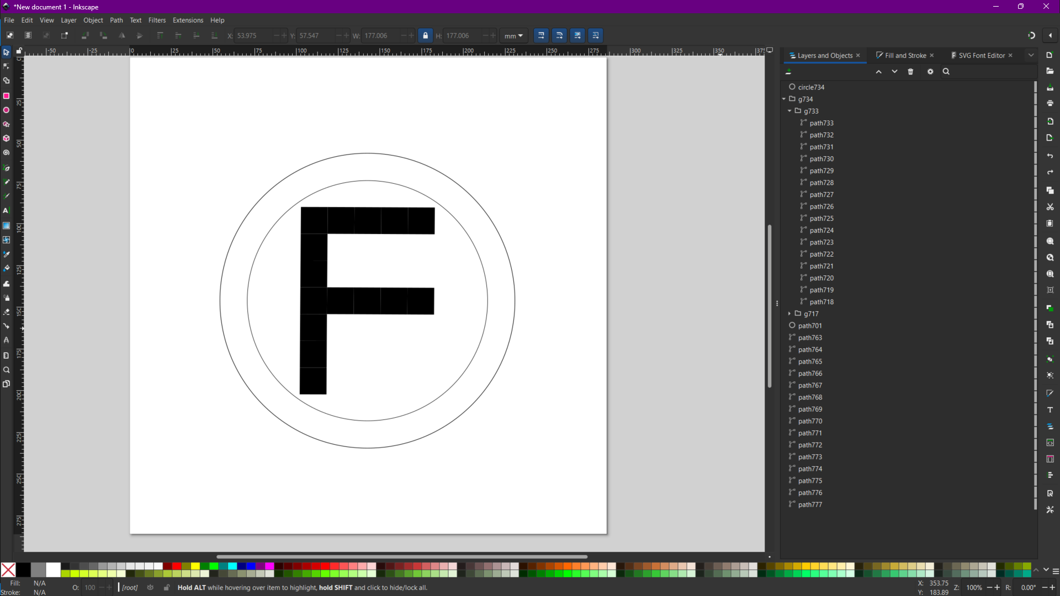This screenshot has height=596, width=1060.
Task: Select the Gradient tool
Action: 6,225
